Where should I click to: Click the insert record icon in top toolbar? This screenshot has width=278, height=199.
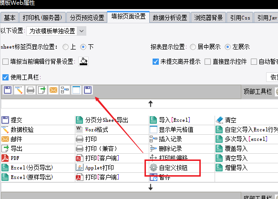coord(65,90)
